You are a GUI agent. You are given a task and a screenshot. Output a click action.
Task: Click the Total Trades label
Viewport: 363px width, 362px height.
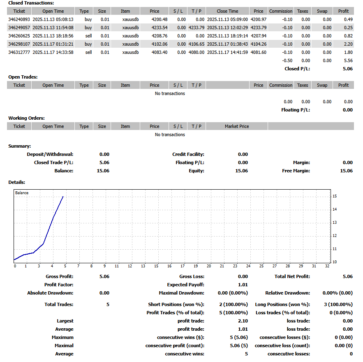(59, 304)
